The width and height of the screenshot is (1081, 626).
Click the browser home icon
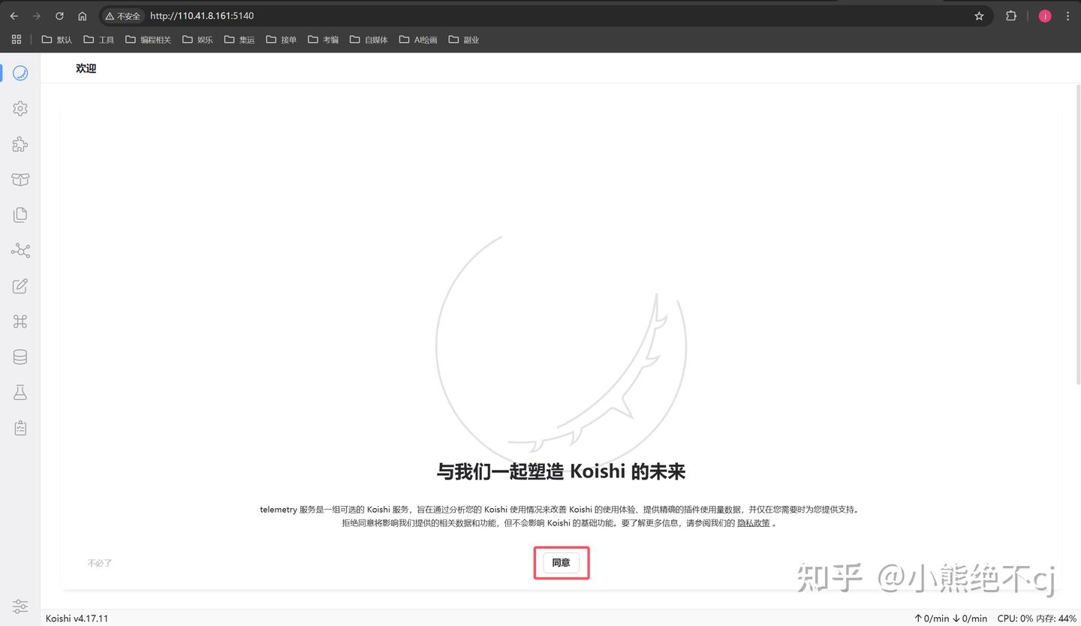(83, 16)
